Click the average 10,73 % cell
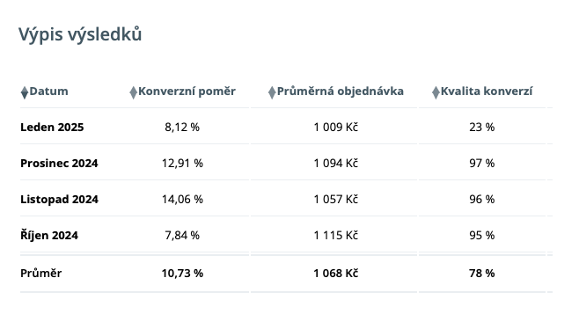Viewport: 579px width, 329px height. point(182,274)
